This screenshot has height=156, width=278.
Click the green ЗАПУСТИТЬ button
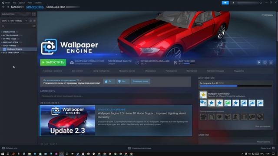[53, 62]
